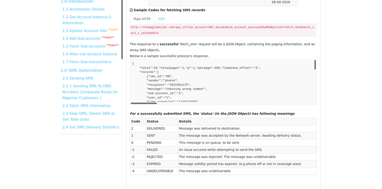Click the -4 code cell

138,171
